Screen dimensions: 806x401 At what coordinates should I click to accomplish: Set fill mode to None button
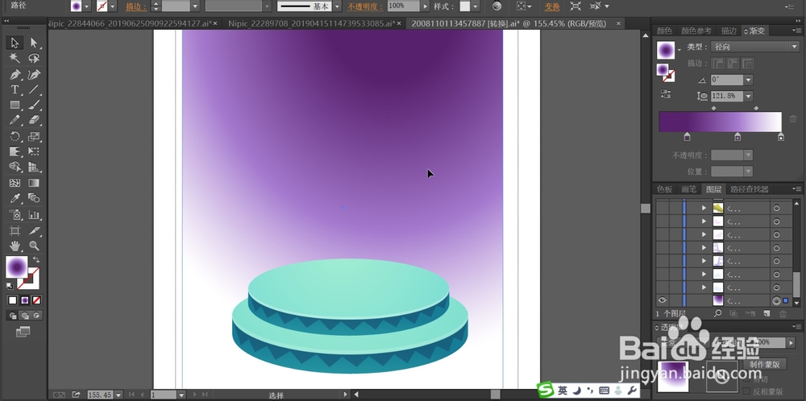coord(36,300)
